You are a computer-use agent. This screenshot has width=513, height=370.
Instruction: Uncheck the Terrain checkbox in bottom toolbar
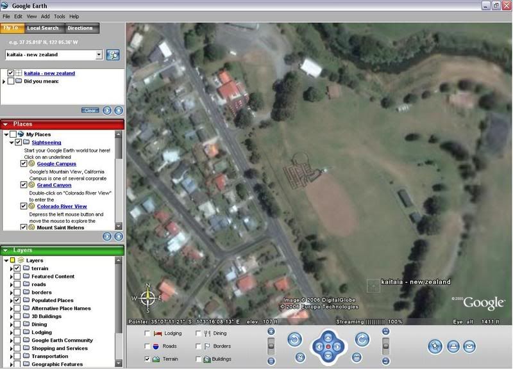pyautogui.click(x=147, y=359)
